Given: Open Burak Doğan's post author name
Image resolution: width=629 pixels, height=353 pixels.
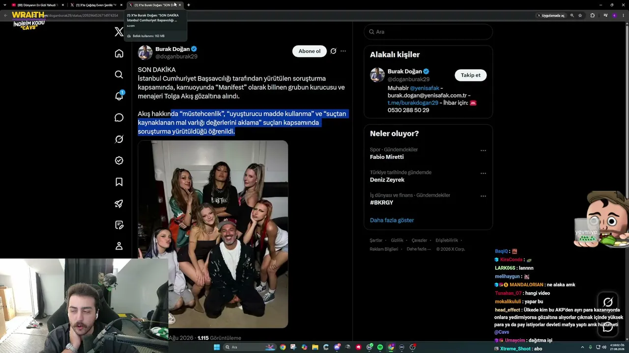Looking at the screenshot, I should tap(173, 49).
